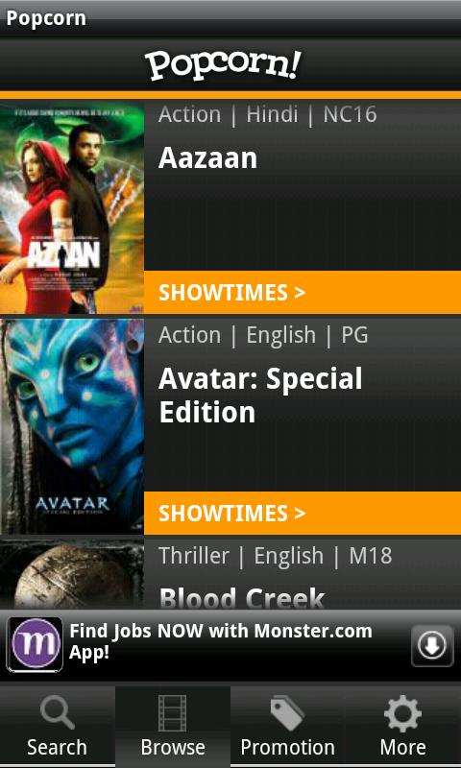Click the Popcorn! logo in header
This screenshot has width=461, height=768.
223,65
